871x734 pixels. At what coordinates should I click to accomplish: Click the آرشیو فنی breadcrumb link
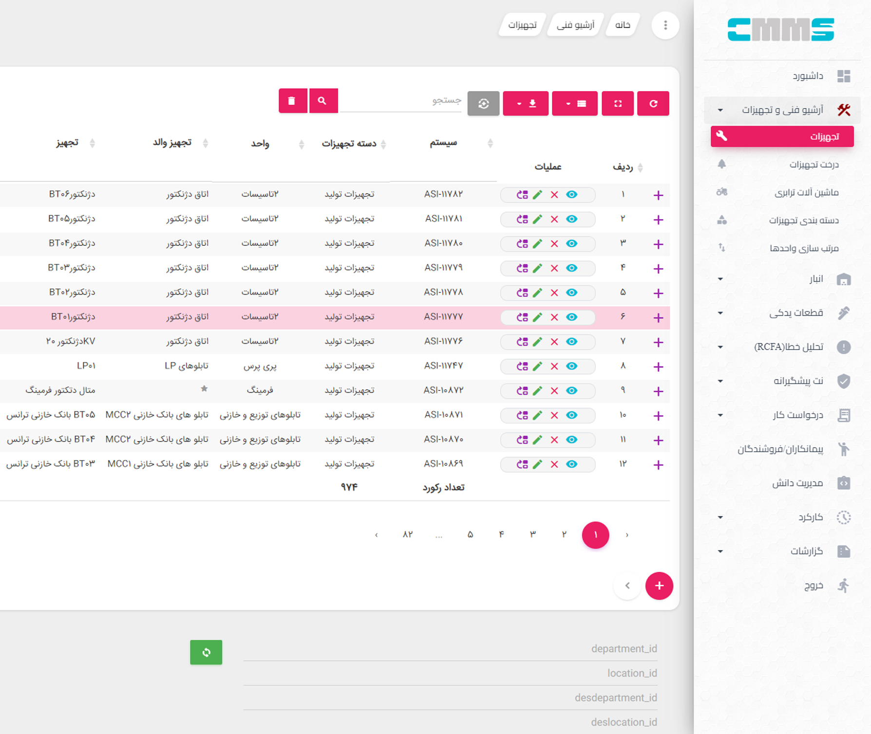tap(575, 25)
